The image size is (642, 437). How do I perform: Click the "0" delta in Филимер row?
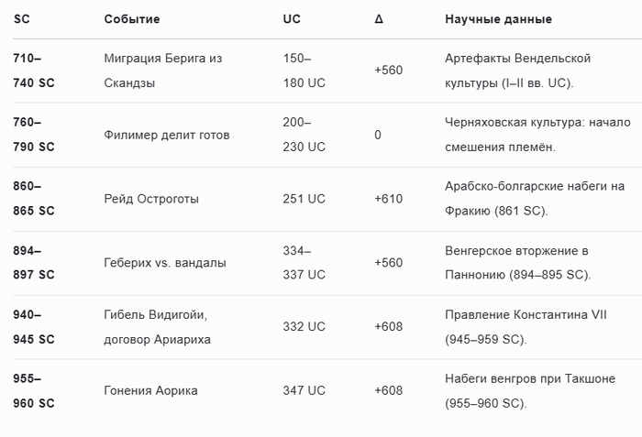[378, 135]
